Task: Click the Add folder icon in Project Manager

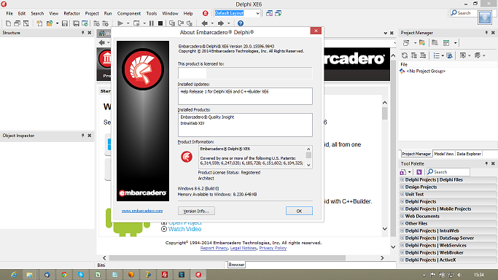Action: coord(422,43)
